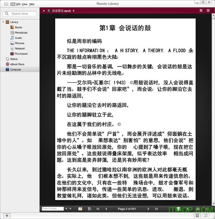Click the Computer monitor icon

[x=8, y=69]
